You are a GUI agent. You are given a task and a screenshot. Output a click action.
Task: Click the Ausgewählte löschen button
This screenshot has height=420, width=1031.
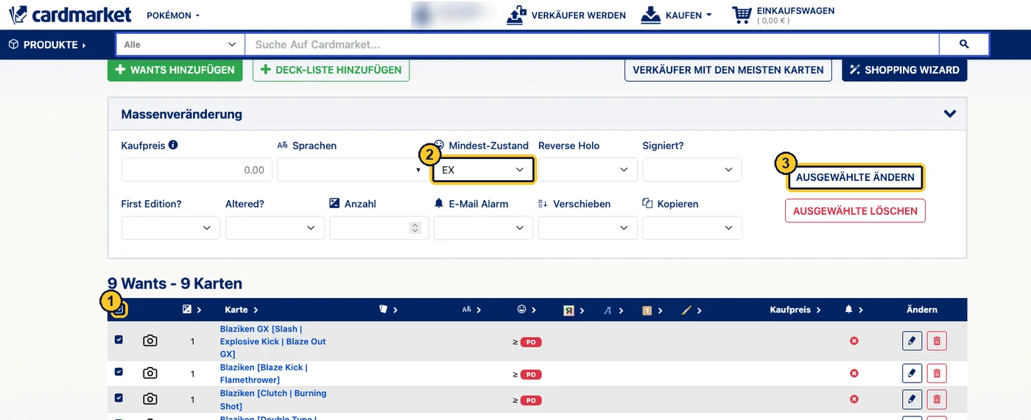(x=855, y=210)
